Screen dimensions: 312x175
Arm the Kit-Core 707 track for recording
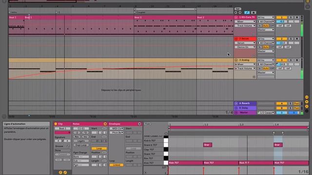tap(297, 17)
